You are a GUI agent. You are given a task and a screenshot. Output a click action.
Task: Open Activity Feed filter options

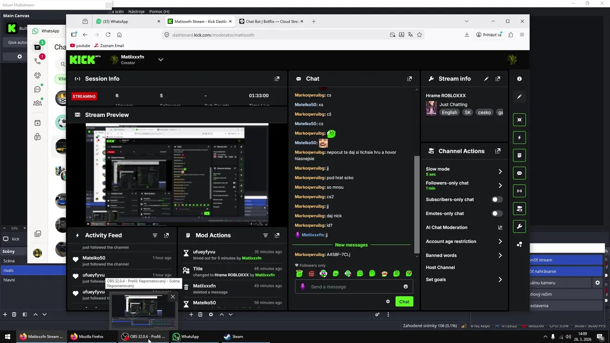155,235
